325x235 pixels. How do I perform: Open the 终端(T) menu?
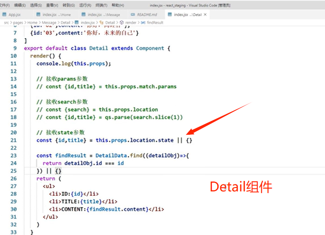click(x=101, y=5)
